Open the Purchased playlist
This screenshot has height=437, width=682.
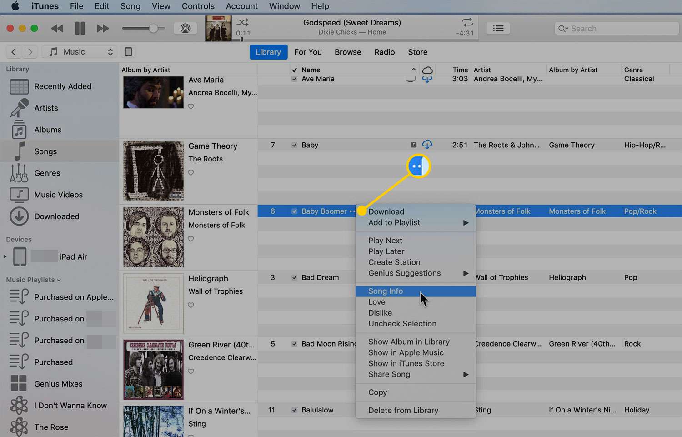click(x=59, y=362)
